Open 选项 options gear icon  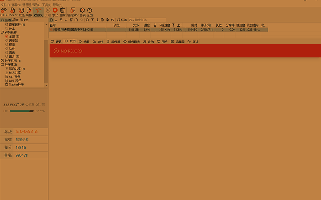82,11
